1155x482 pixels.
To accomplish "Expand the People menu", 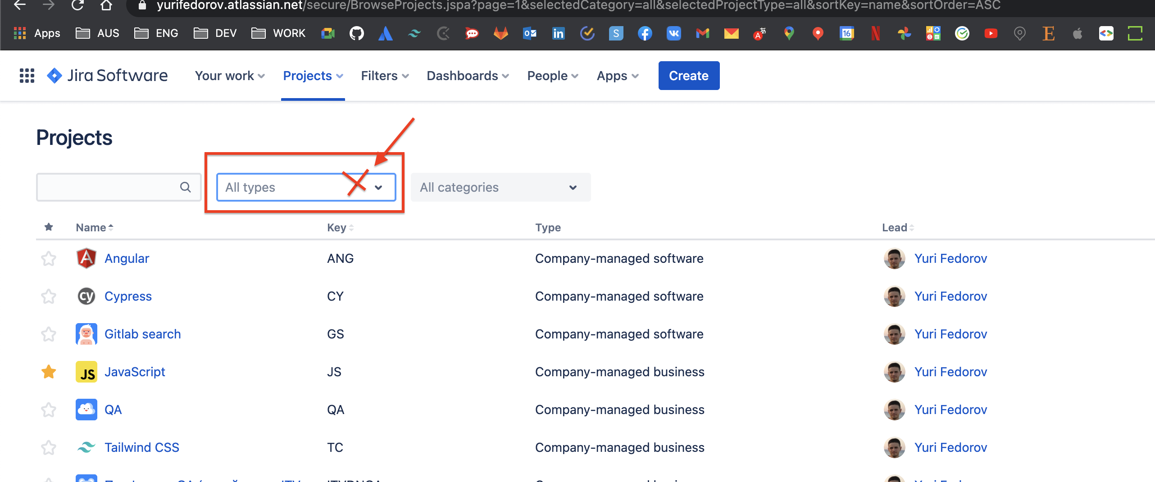I will tap(553, 76).
